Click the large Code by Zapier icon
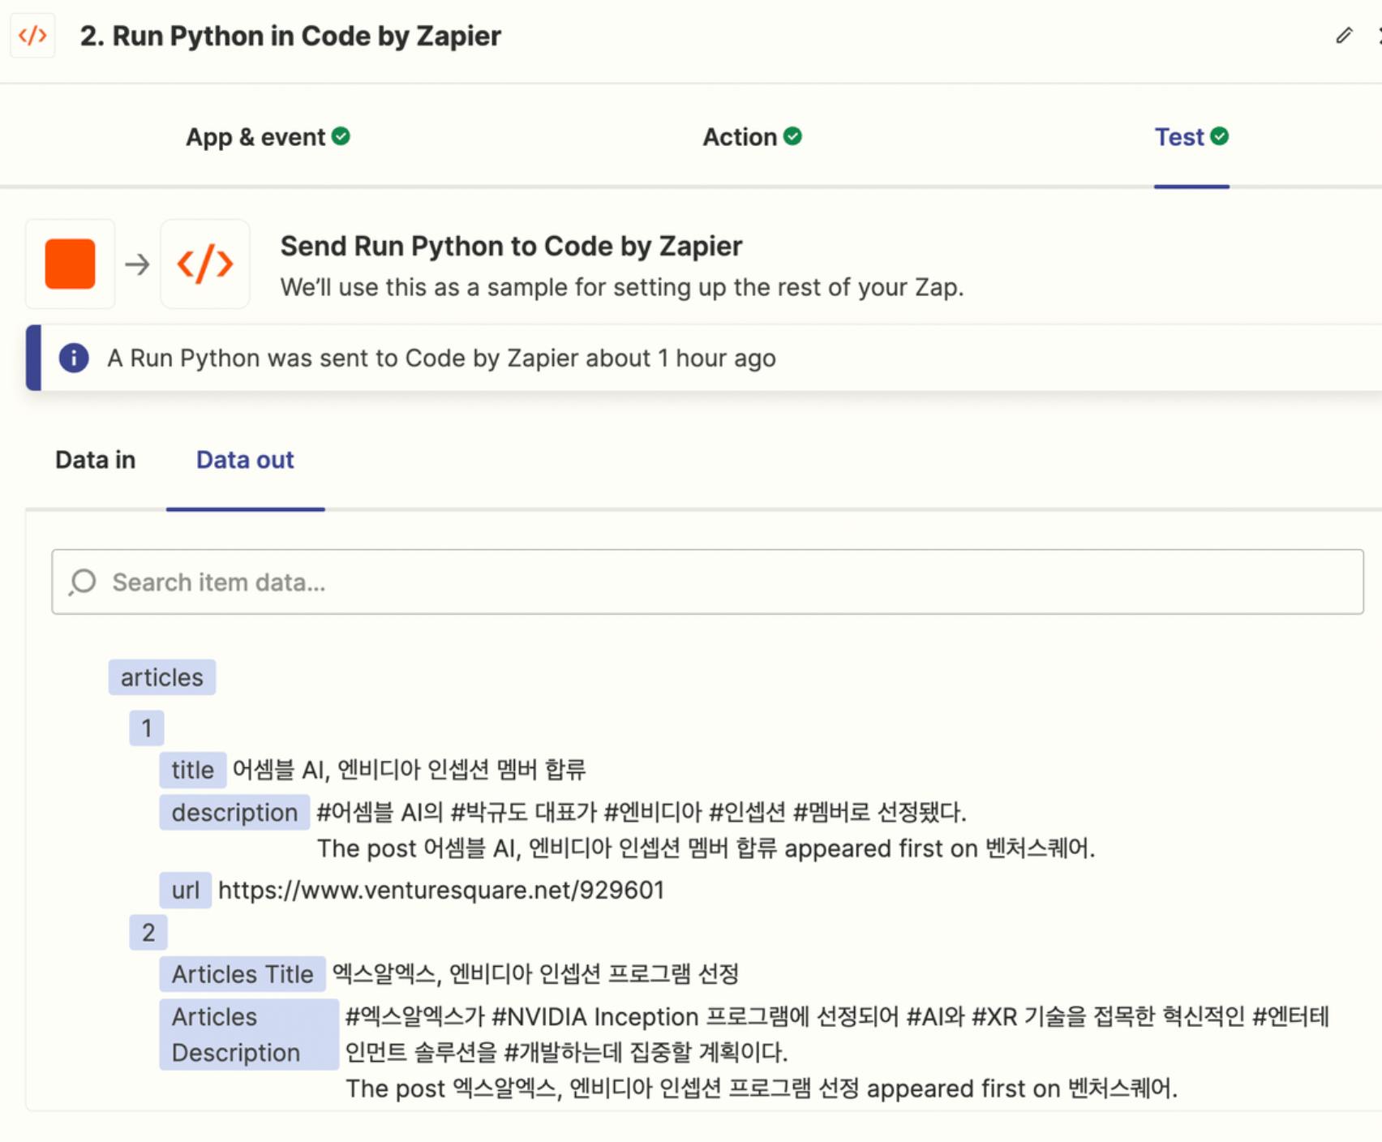The width and height of the screenshot is (1382, 1142). (205, 264)
